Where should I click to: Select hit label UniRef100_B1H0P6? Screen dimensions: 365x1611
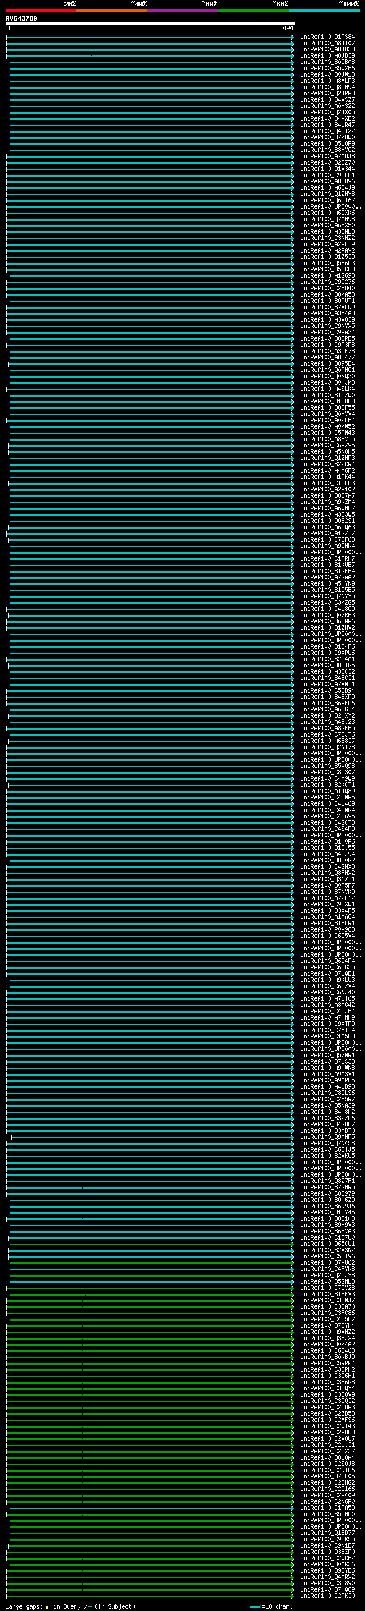327,842
